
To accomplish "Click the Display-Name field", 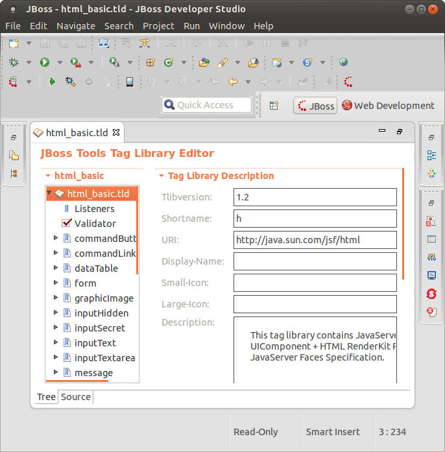I will point(315,261).
